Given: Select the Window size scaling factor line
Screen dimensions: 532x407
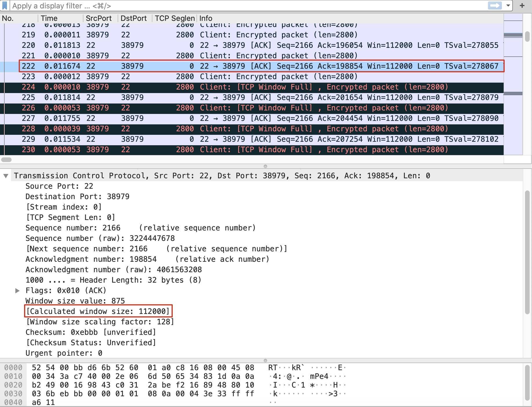Looking at the screenshot, I should point(100,322).
